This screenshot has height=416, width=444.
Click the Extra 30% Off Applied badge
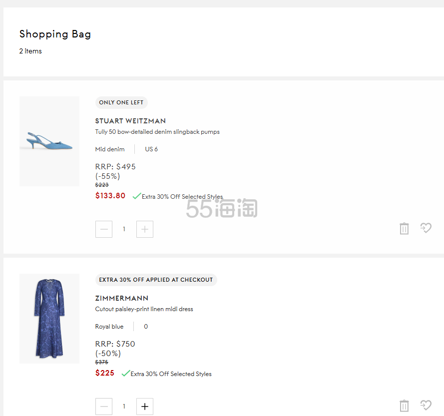pos(156,280)
